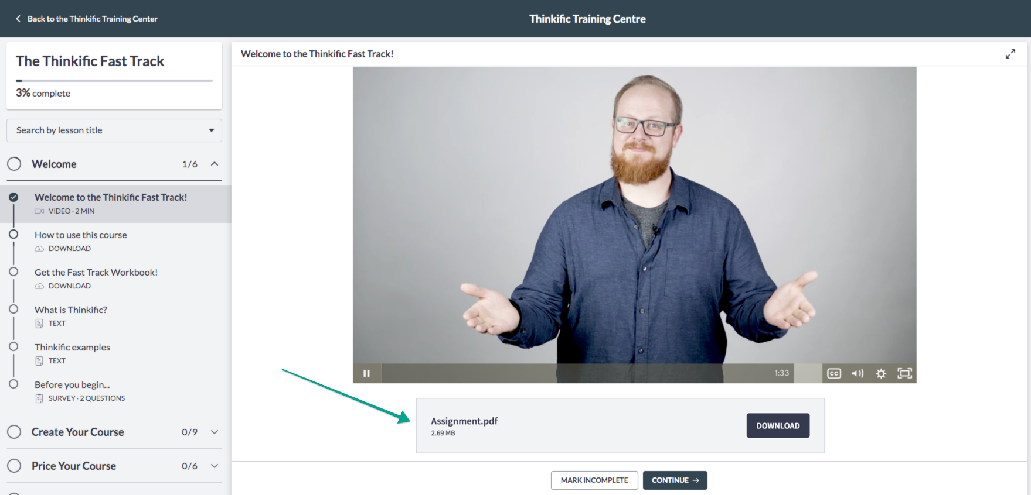Screen dimensions: 1031x495
Task: Click the course progress bar showing 3% complete
Action: pos(114,80)
